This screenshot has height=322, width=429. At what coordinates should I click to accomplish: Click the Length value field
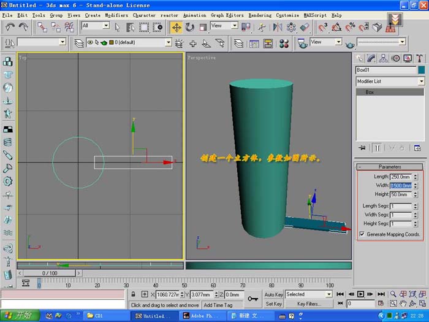(401, 177)
